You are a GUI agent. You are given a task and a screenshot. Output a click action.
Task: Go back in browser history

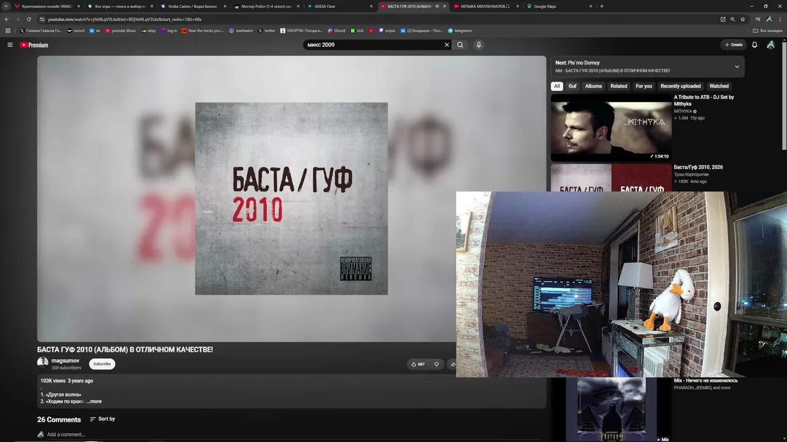pos(7,19)
